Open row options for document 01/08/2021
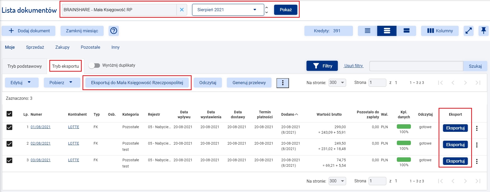This screenshot has width=490, height=192. click(477, 128)
